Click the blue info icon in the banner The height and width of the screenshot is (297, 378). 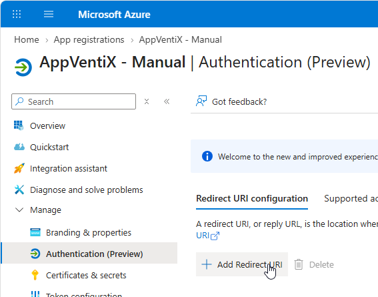coord(207,156)
